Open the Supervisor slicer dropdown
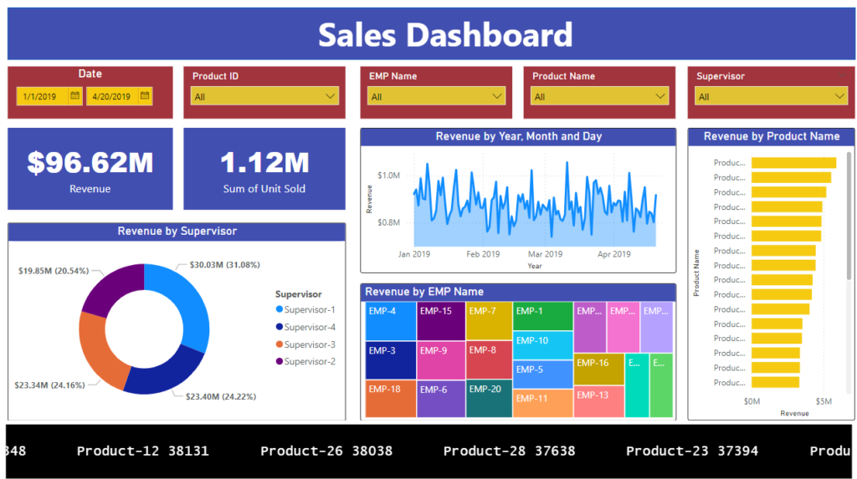857x479 pixels. click(839, 96)
